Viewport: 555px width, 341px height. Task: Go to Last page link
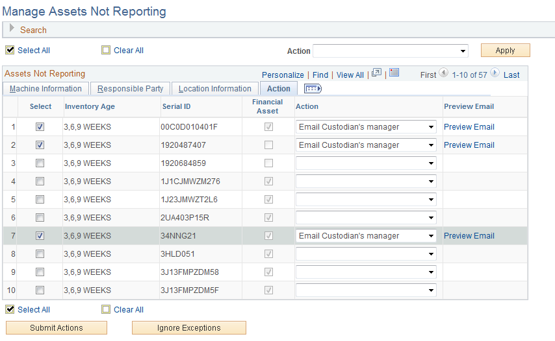click(511, 75)
